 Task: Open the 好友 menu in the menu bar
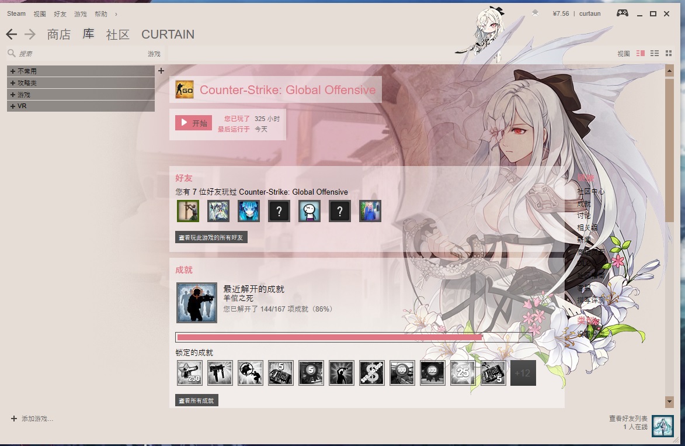coord(60,13)
